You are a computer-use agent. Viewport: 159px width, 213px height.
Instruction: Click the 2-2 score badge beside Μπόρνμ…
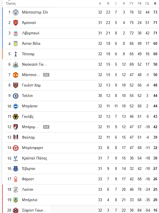coord(46,127)
